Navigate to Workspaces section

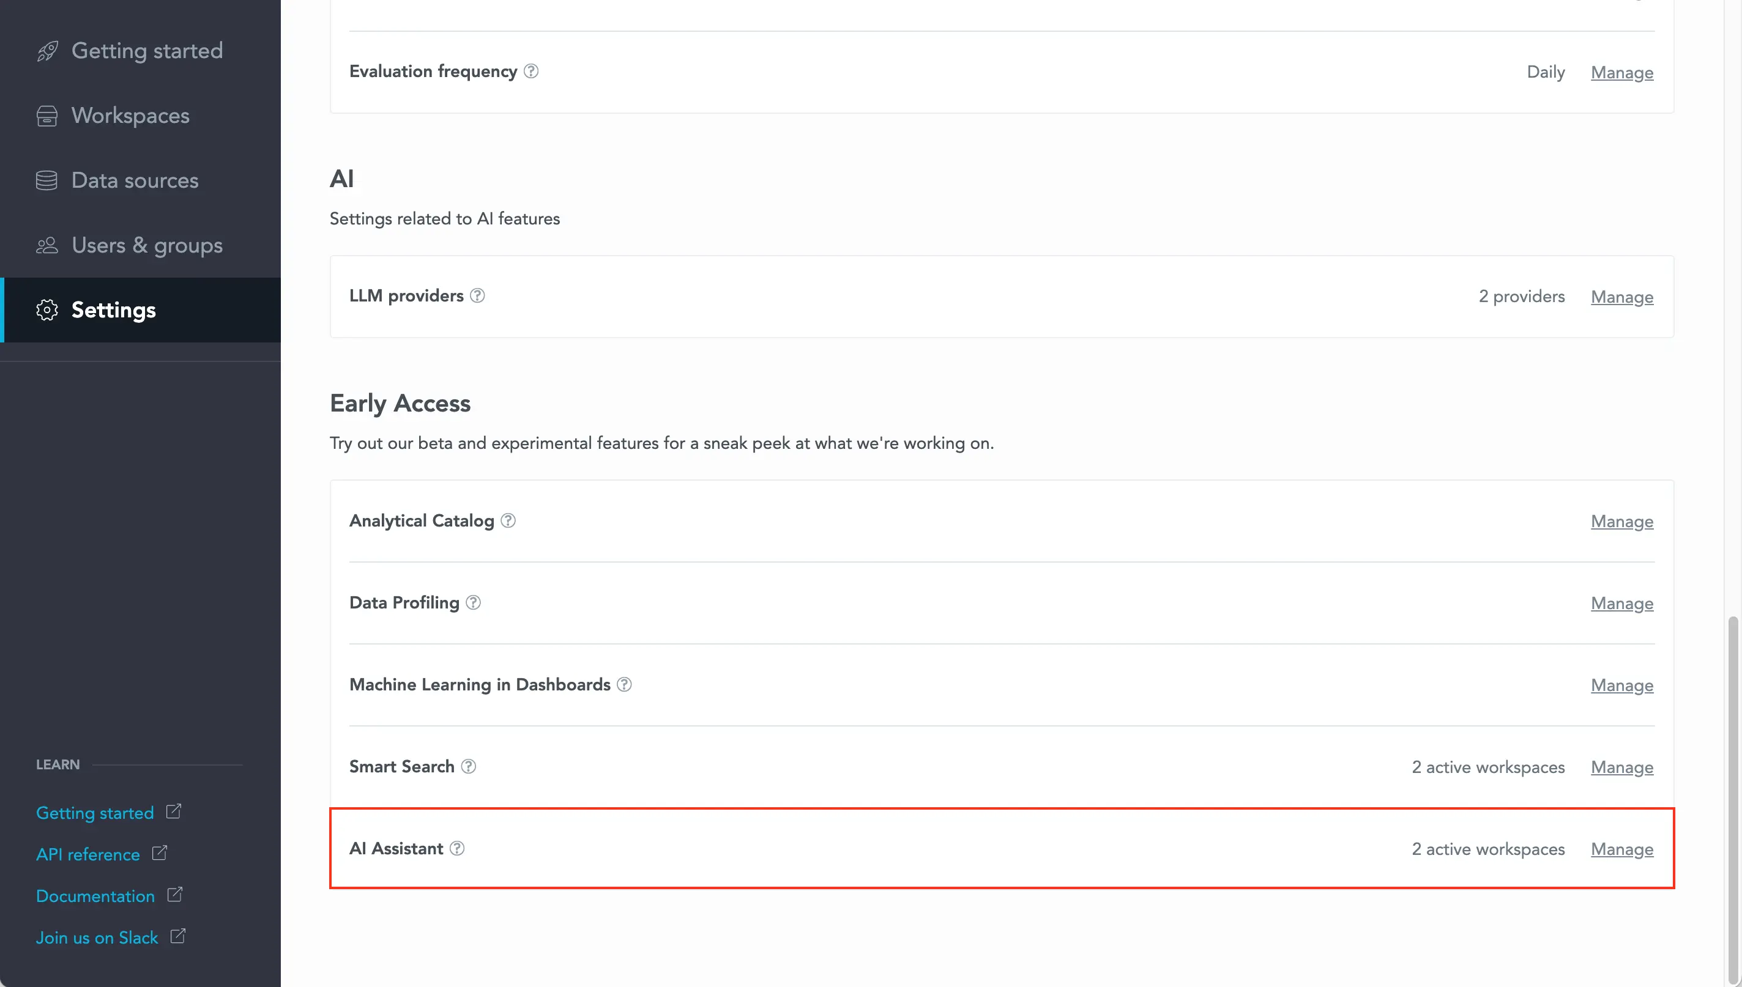point(130,115)
